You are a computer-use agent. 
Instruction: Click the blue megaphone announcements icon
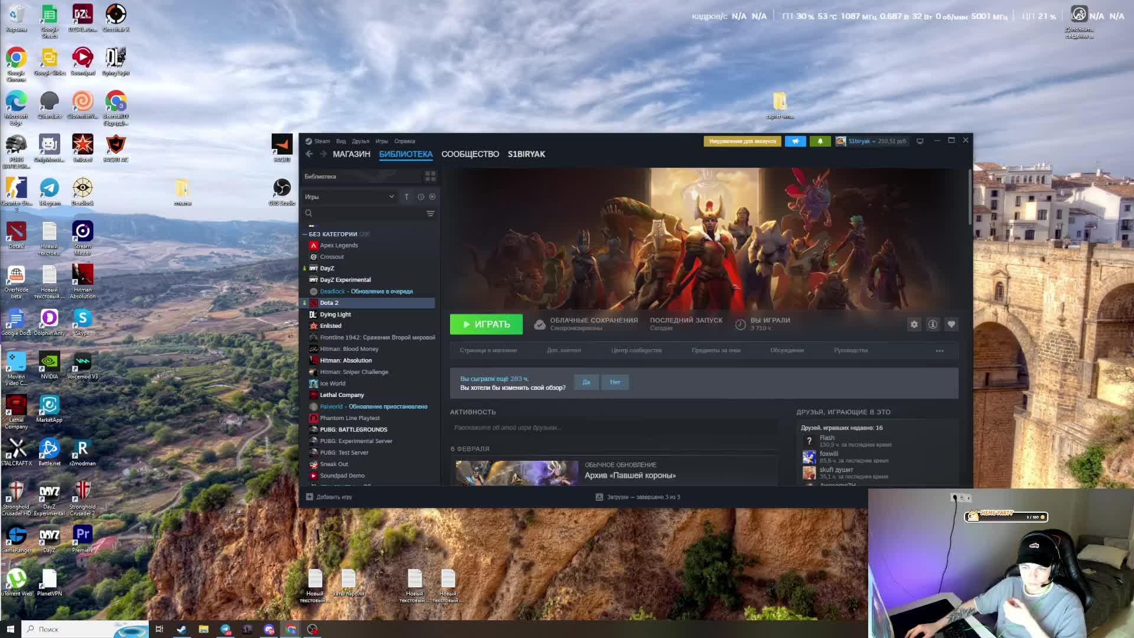796,141
